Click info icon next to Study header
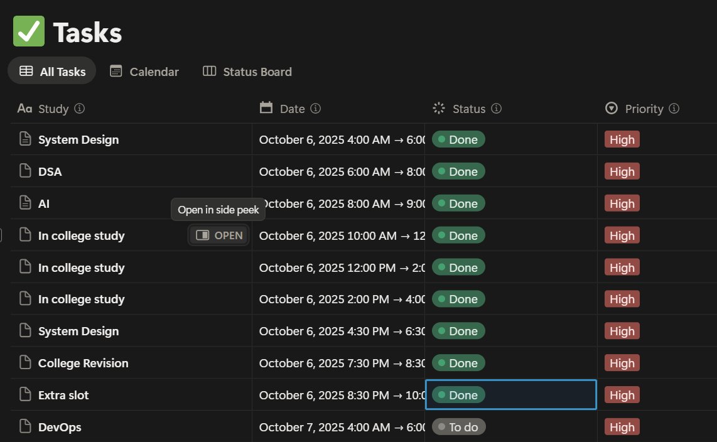The width and height of the screenshot is (717, 442). click(x=80, y=109)
